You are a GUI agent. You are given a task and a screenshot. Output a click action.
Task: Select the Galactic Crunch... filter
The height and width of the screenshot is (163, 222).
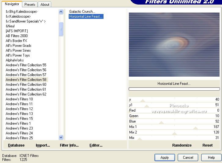click(x=82, y=12)
